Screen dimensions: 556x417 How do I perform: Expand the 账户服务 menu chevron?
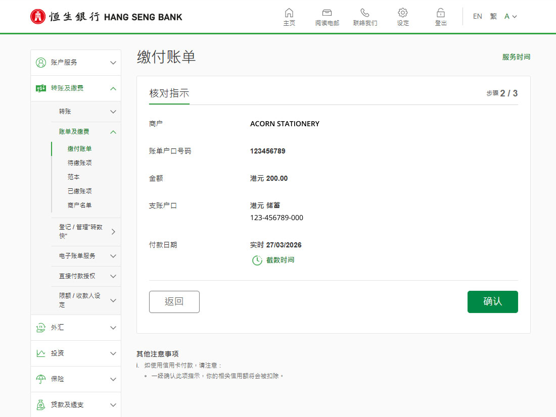point(113,63)
